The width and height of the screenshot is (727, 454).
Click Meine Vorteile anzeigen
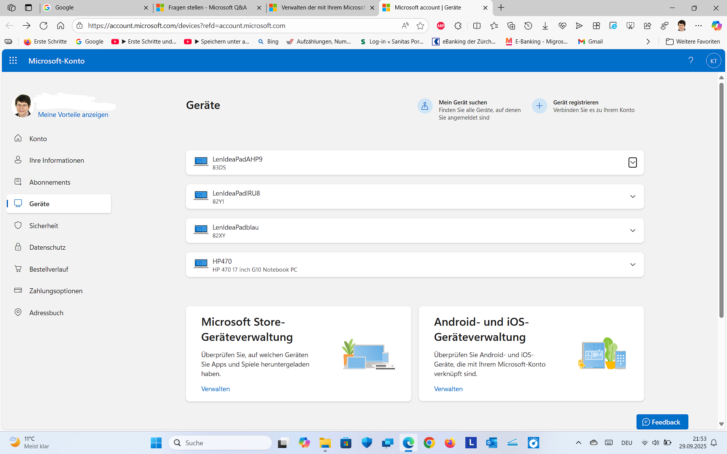73,115
